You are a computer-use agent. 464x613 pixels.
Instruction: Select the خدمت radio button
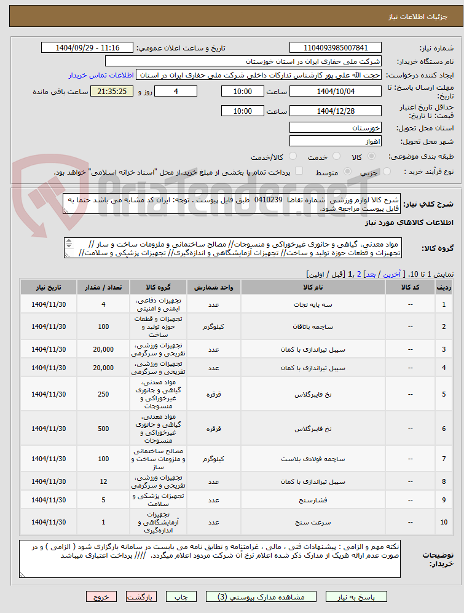[336, 156]
